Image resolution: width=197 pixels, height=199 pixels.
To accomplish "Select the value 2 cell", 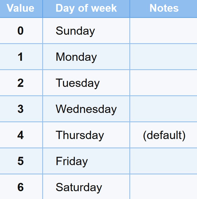I will 21,83.
